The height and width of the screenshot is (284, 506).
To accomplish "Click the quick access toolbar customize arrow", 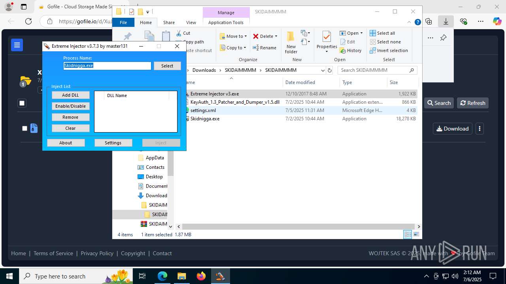I will click(x=147, y=12).
